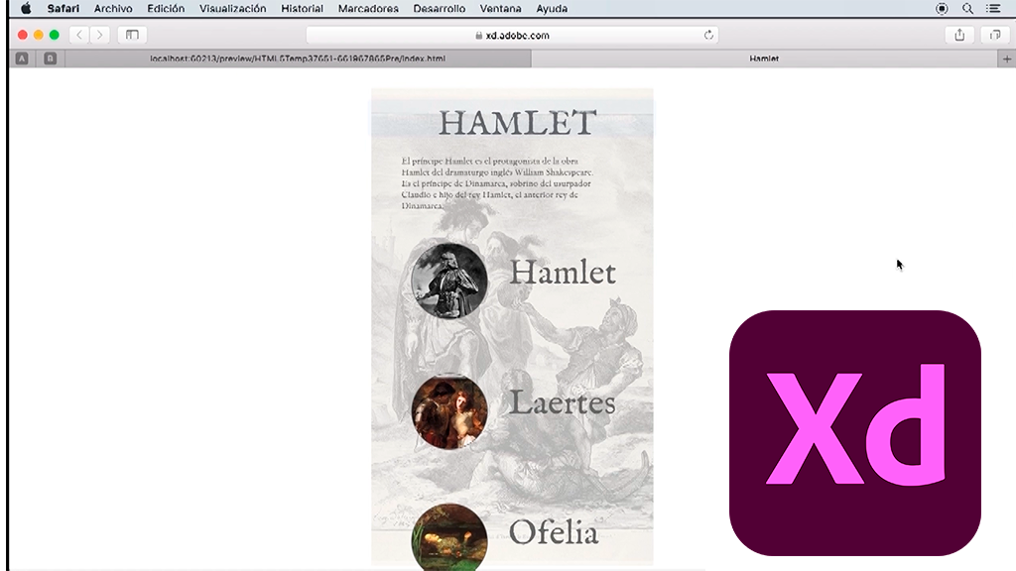
Task: Click the xd.adobe.com address bar
Action: pyautogui.click(x=512, y=35)
